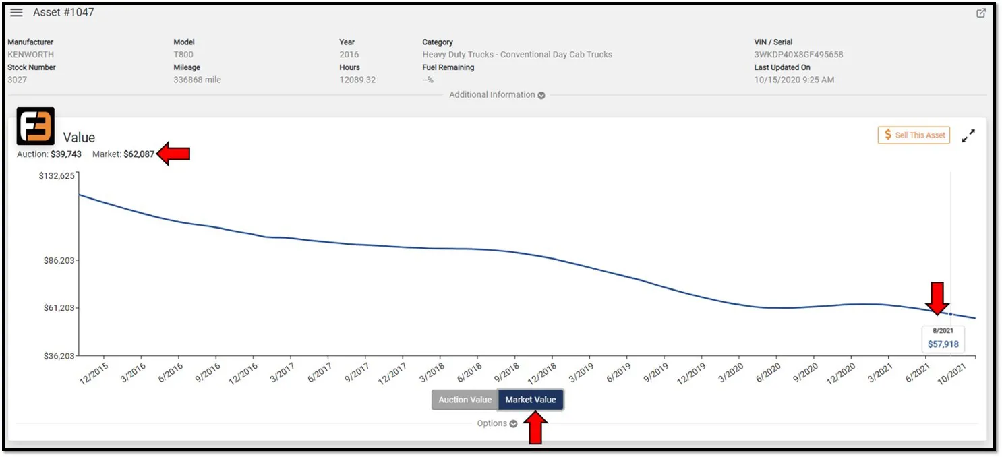Click the 336868 mile mileage value
The height and width of the screenshot is (457, 1002).
tap(197, 80)
